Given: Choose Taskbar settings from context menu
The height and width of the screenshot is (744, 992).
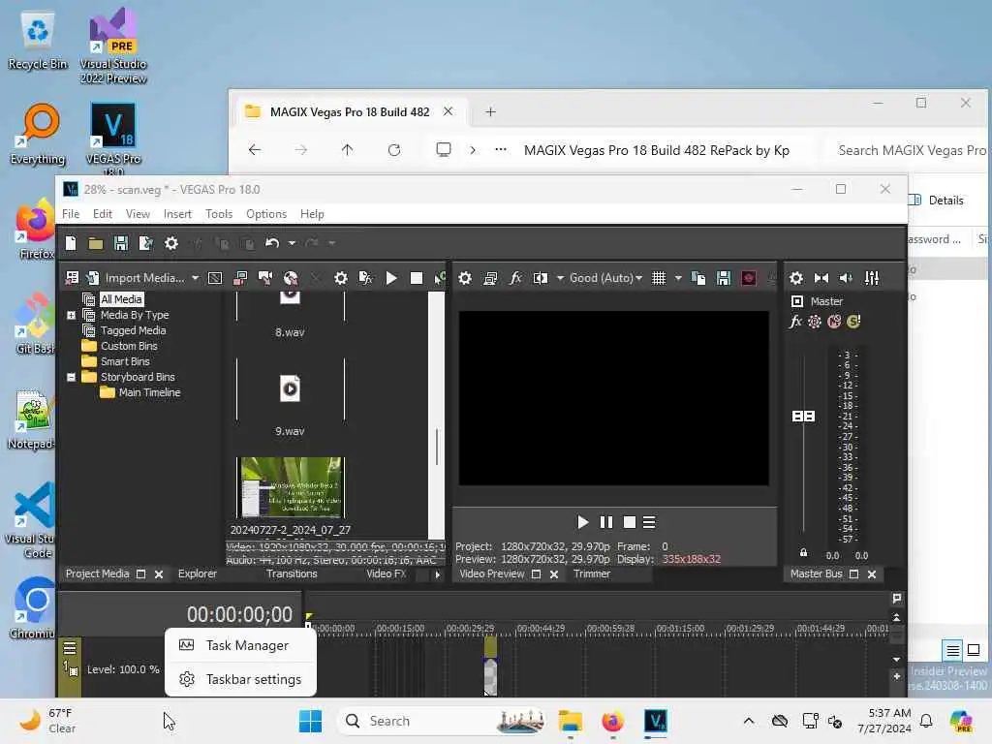Looking at the screenshot, I should pyautogui.click(x=240, y=679).
